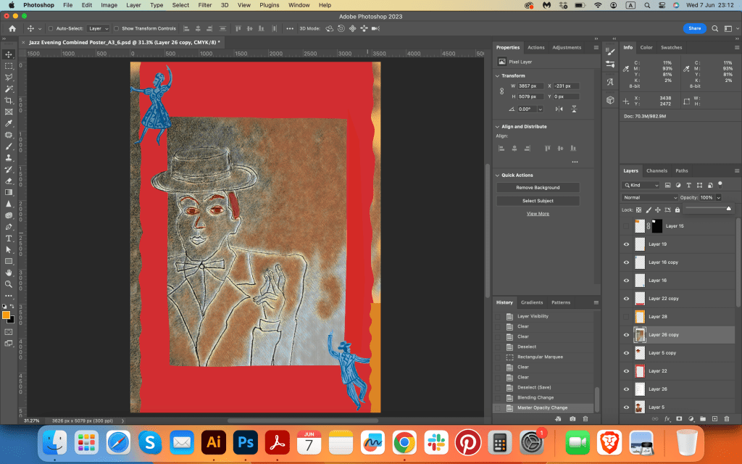This screenshot has height=464, width=742.
Task: Switch to the Channels tab
Action: click(x=656, y=171)
